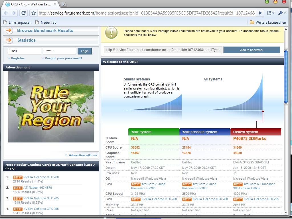Click the password input field
This screenshot has width=292, height=219.
(59, 51)
